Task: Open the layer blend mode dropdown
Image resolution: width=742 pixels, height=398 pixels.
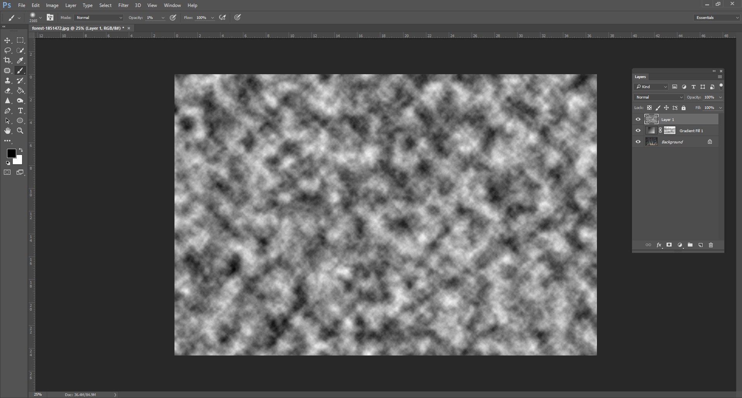Action: click(659, 97)
